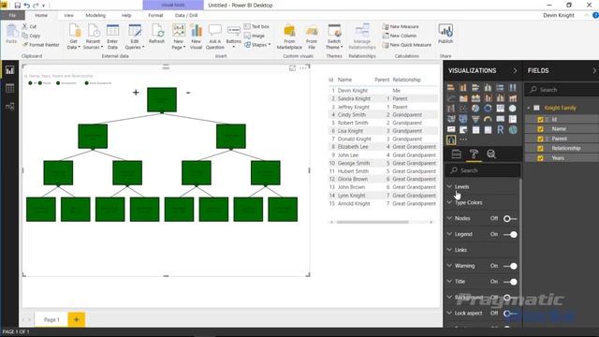
Task: Turn off the Warning toggle
Action: pyautogui.click(x=510, y=266)
